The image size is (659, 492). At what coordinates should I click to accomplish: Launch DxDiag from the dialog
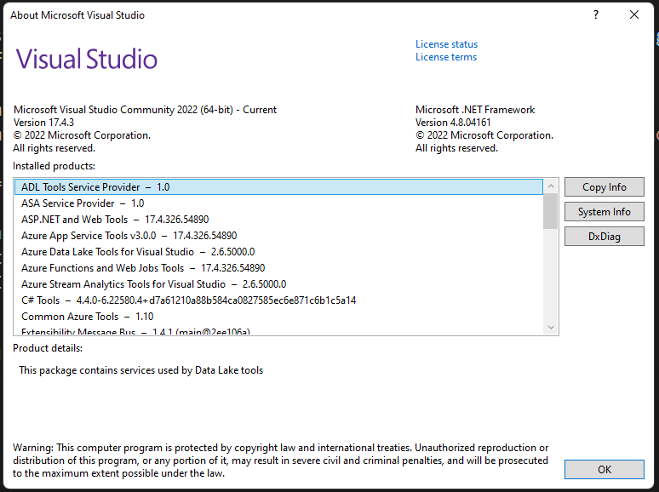[604, 237]
